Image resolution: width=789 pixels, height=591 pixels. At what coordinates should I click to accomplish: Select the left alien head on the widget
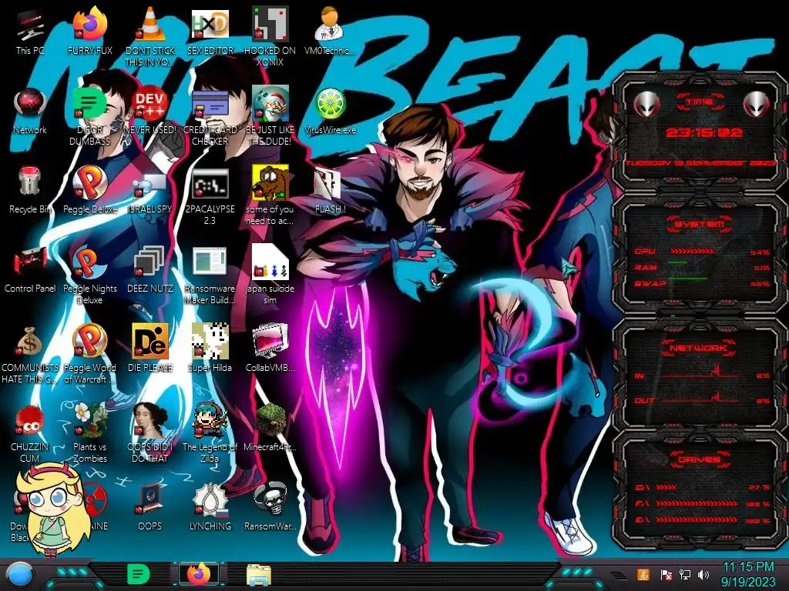[x=646, y=104]
